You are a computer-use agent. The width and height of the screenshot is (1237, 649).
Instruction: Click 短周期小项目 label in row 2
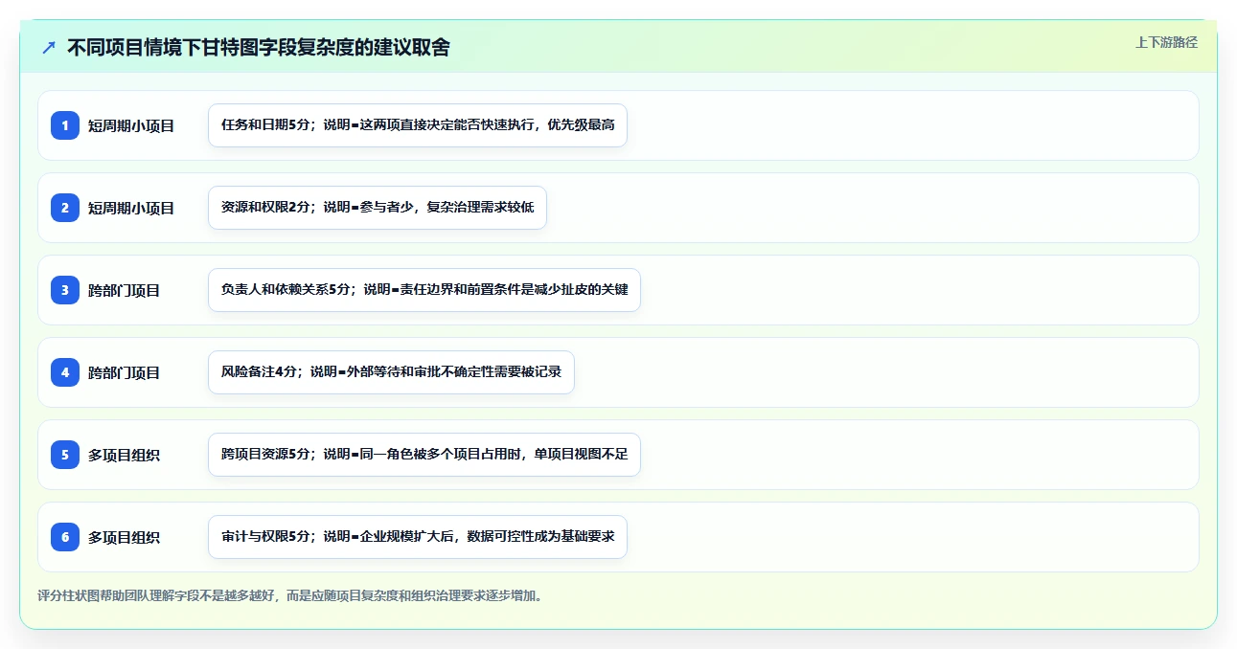click(131, 208)
